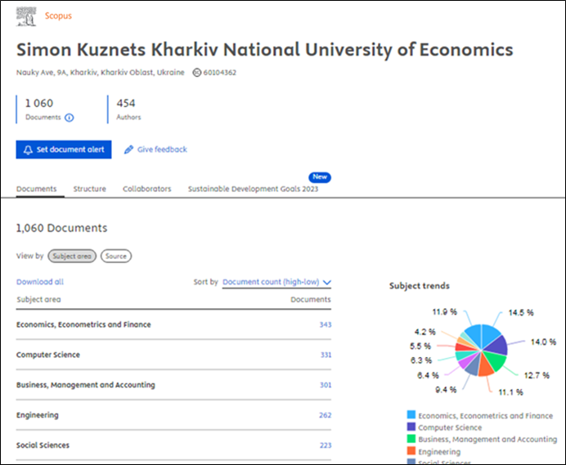Open the Sort by Document count dropdown

coord(276,282)
